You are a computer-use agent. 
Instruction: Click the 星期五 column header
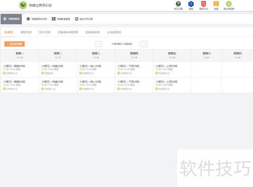tap(172, 55)
